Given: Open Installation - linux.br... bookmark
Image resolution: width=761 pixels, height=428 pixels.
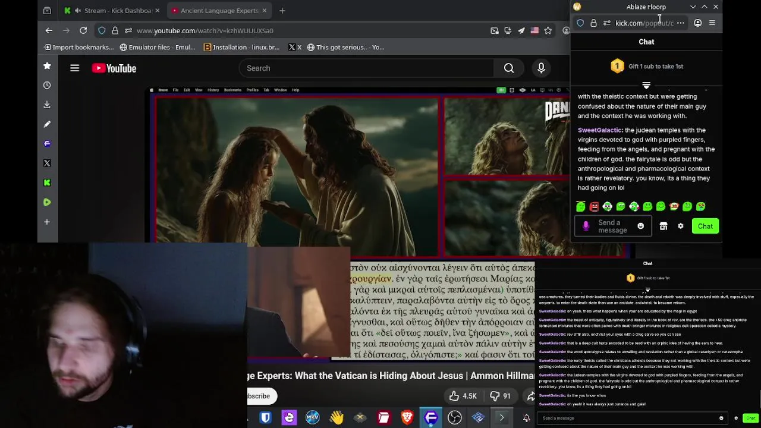Looking at the screenshot, I should click(x=241, y=47).
